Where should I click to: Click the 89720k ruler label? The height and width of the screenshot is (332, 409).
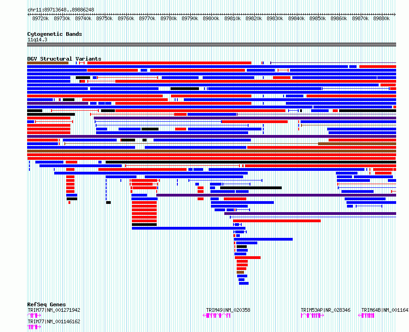click(x=40, y=18)
